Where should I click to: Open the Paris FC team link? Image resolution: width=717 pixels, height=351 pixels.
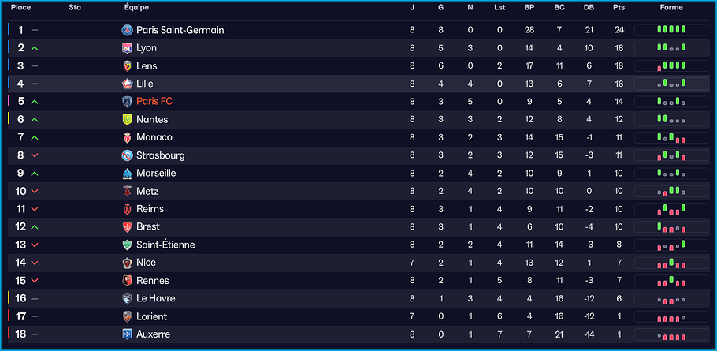point(154,102)
